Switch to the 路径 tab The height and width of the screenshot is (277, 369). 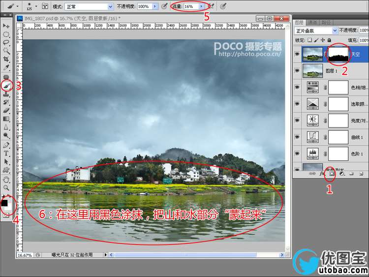click(x=326, y=22)
